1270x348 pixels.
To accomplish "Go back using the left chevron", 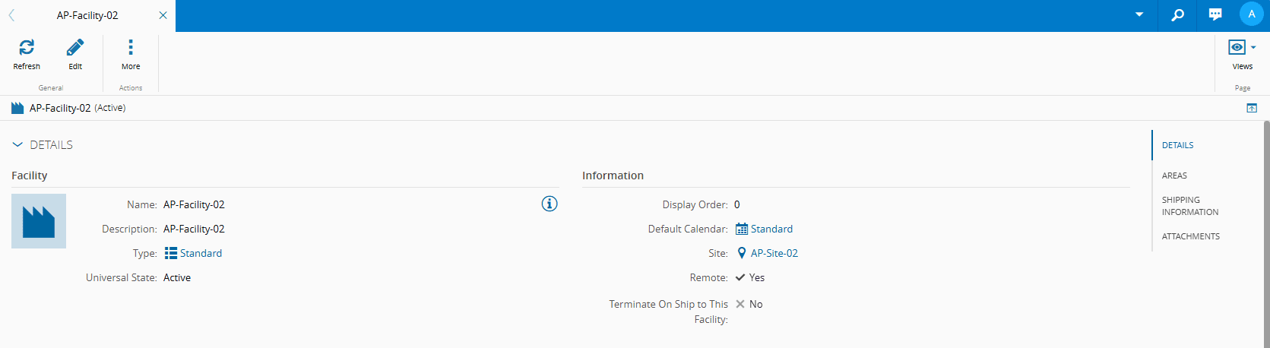I will [11, 15].
